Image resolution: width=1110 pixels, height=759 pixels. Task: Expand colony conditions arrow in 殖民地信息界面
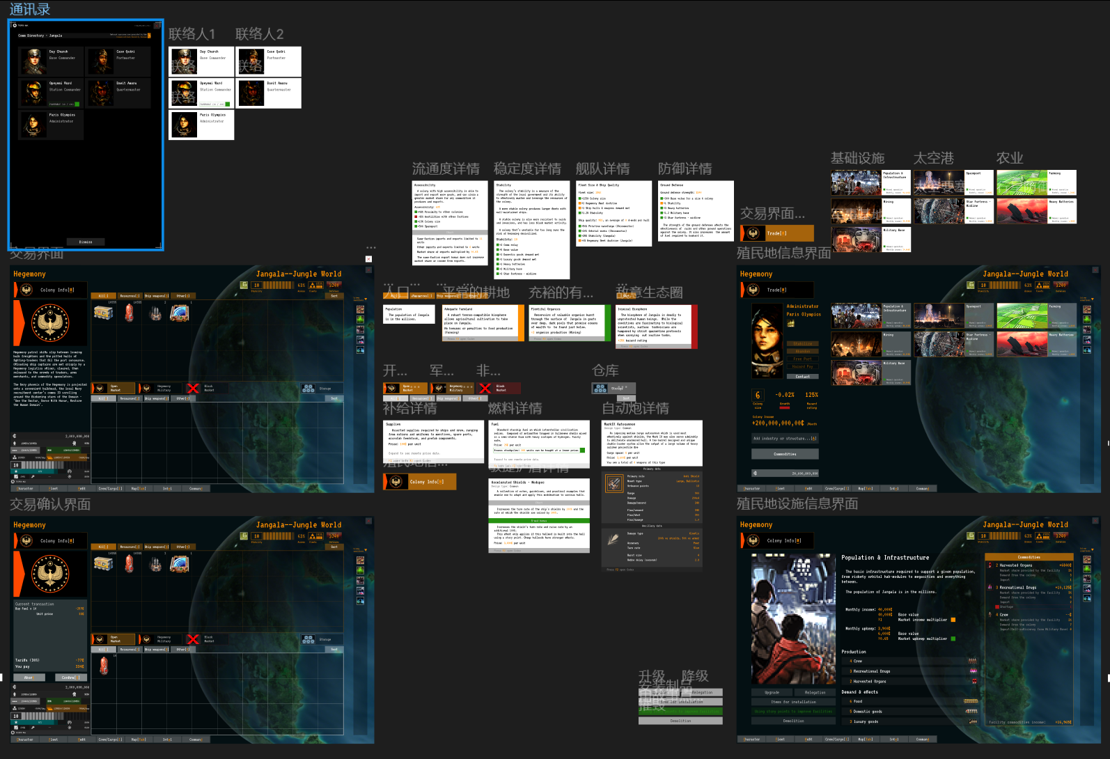[x=1093, y=299]
